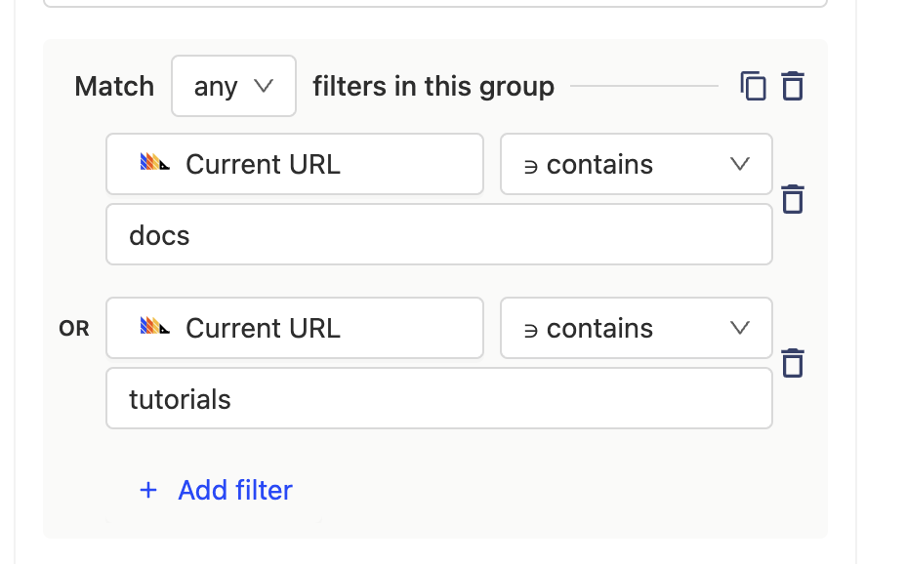Click the ∋ symbol in the tutorials filter operator
Screen dimensions: 906x564
(x=531, y=330)
